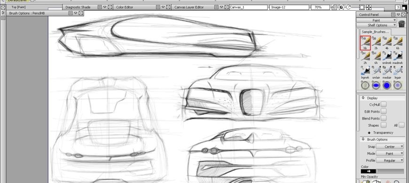409x183 pixels.
Task: Toggle the Cv/Hull display checkbox
Action: click(x=384, y=104)
